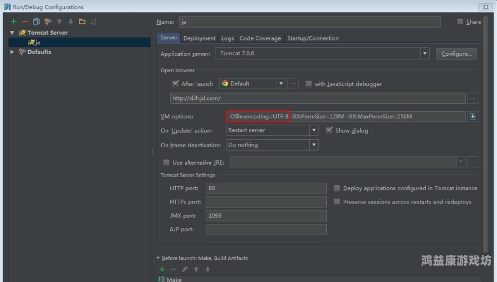497x282 pixels.
Task: Open edit defaults wrench icon
Action: [48, 21]
